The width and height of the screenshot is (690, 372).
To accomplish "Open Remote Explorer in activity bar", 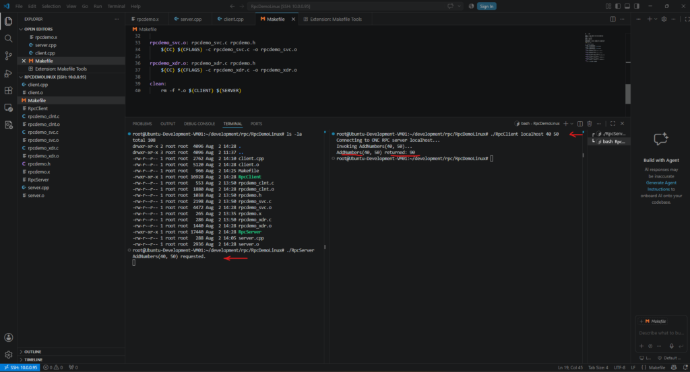I will 8,108.
